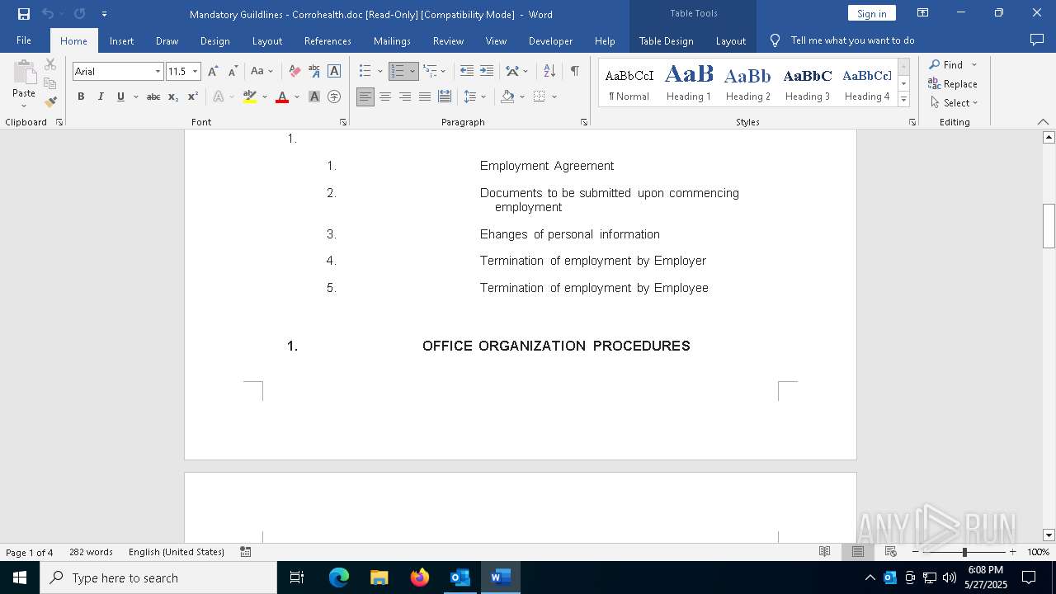Image resolution: width=1056 pixels, height=594 pixels.
Task: Apply the Heading 1 style
Action: pos(689,82)
